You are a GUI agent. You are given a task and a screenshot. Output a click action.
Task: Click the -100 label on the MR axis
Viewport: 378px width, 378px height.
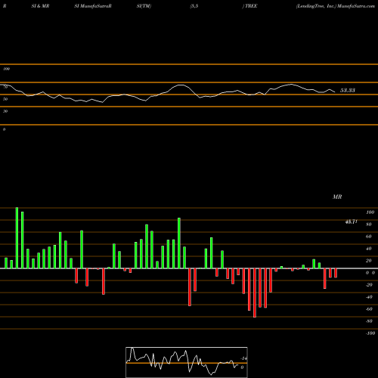(x=370, y=333)
